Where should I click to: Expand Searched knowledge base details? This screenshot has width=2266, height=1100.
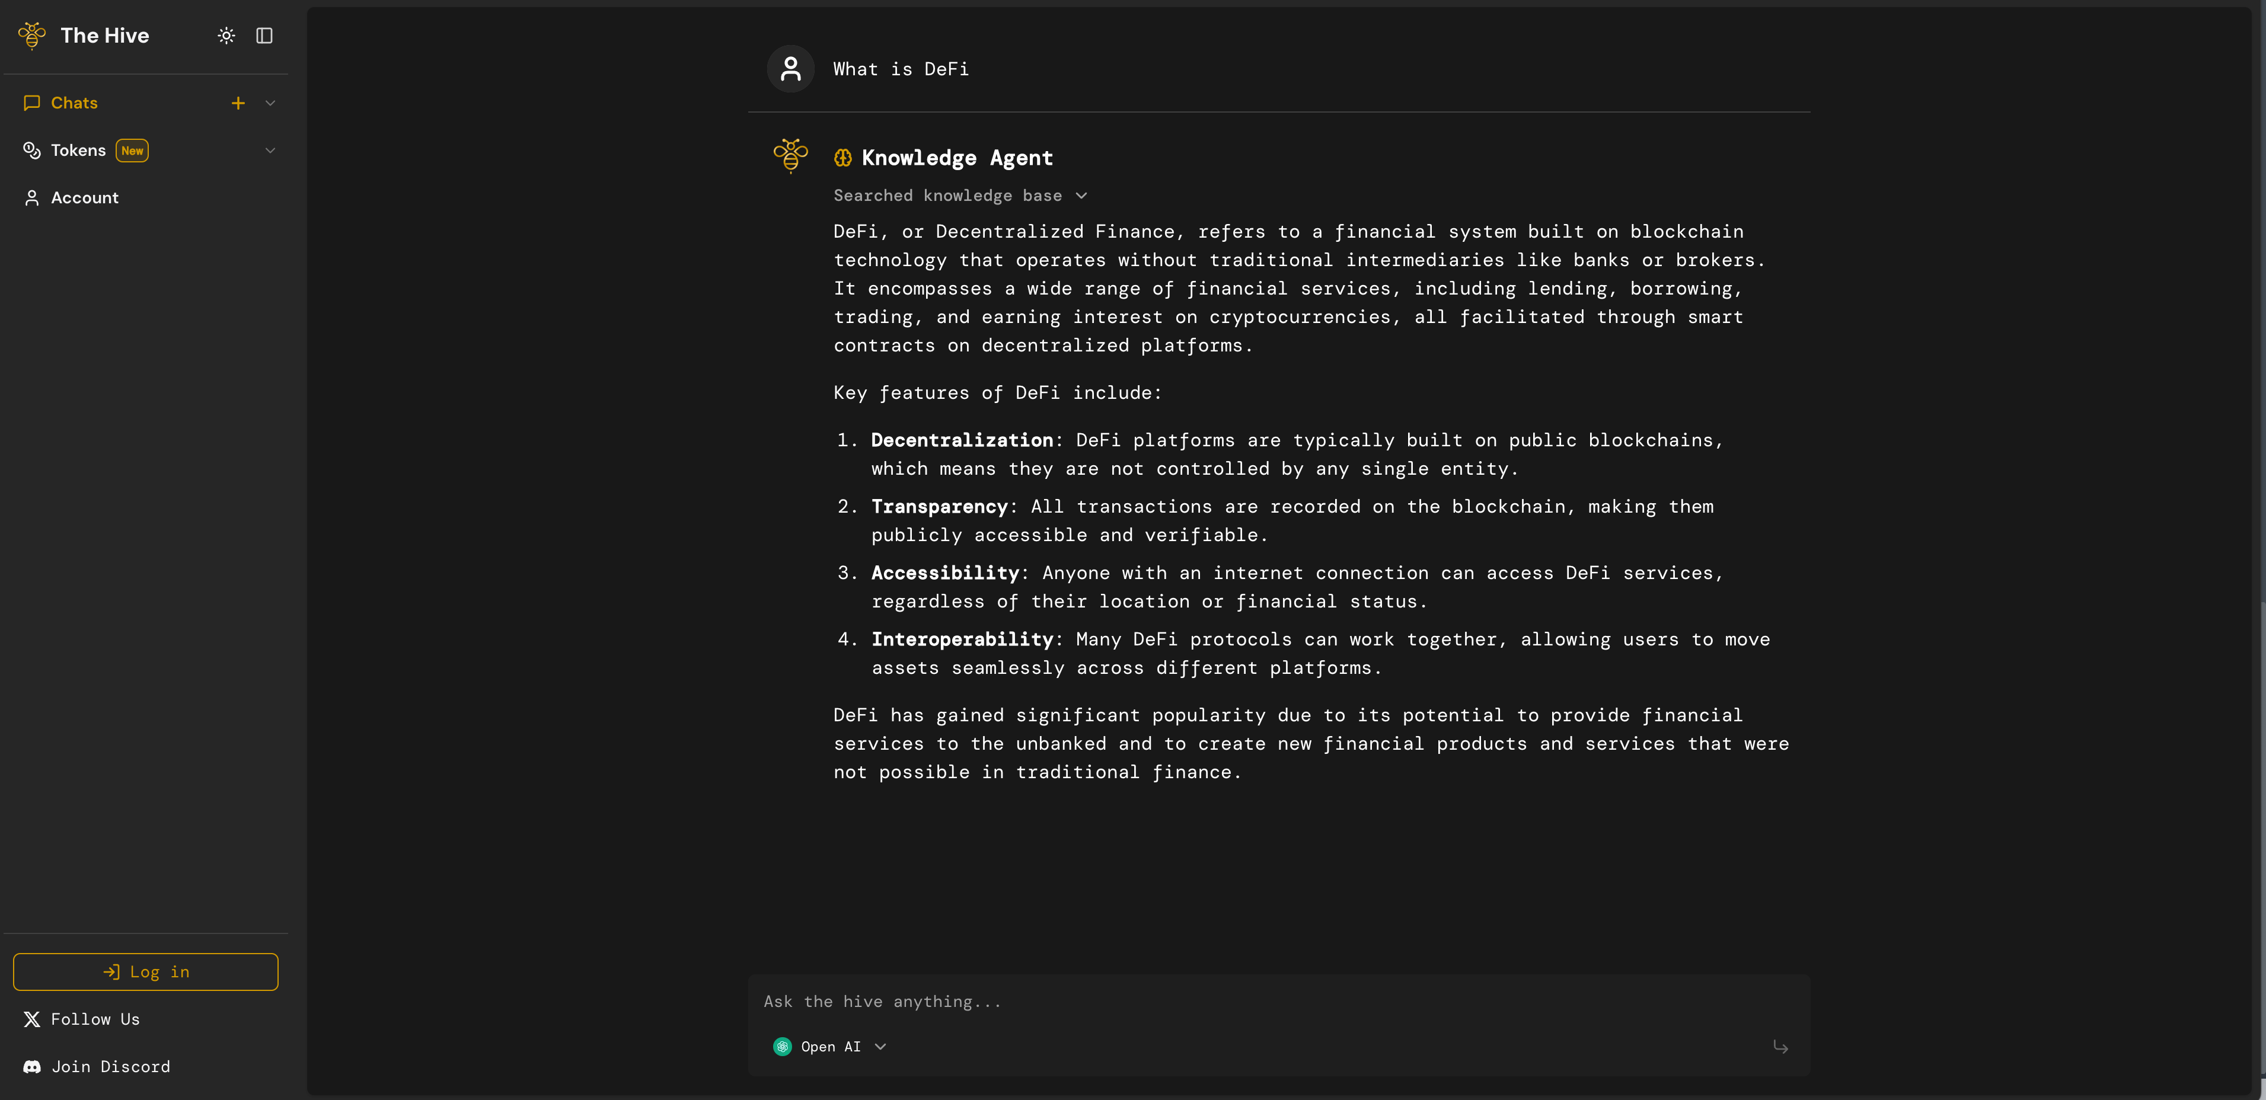(960, 195)
